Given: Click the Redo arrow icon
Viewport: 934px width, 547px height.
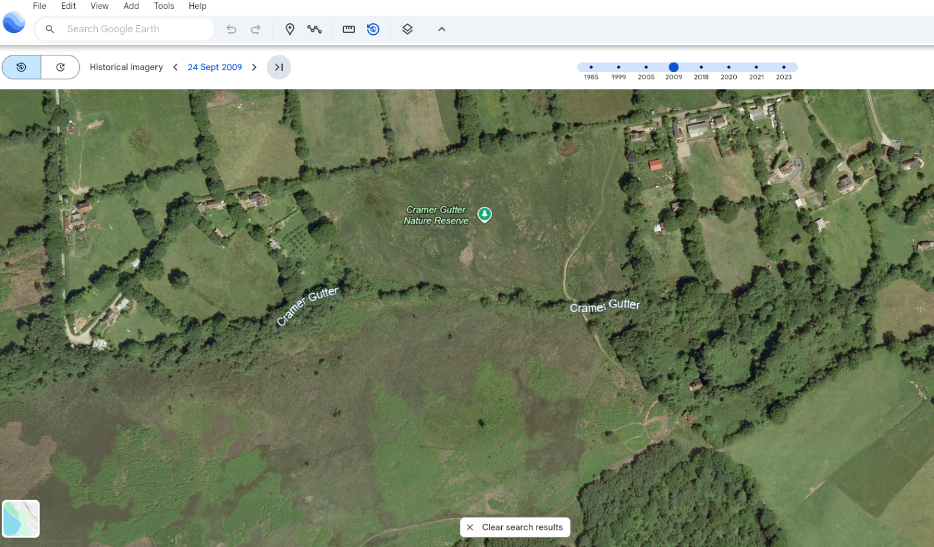Looking at the screenshot, I should (256, 29).
